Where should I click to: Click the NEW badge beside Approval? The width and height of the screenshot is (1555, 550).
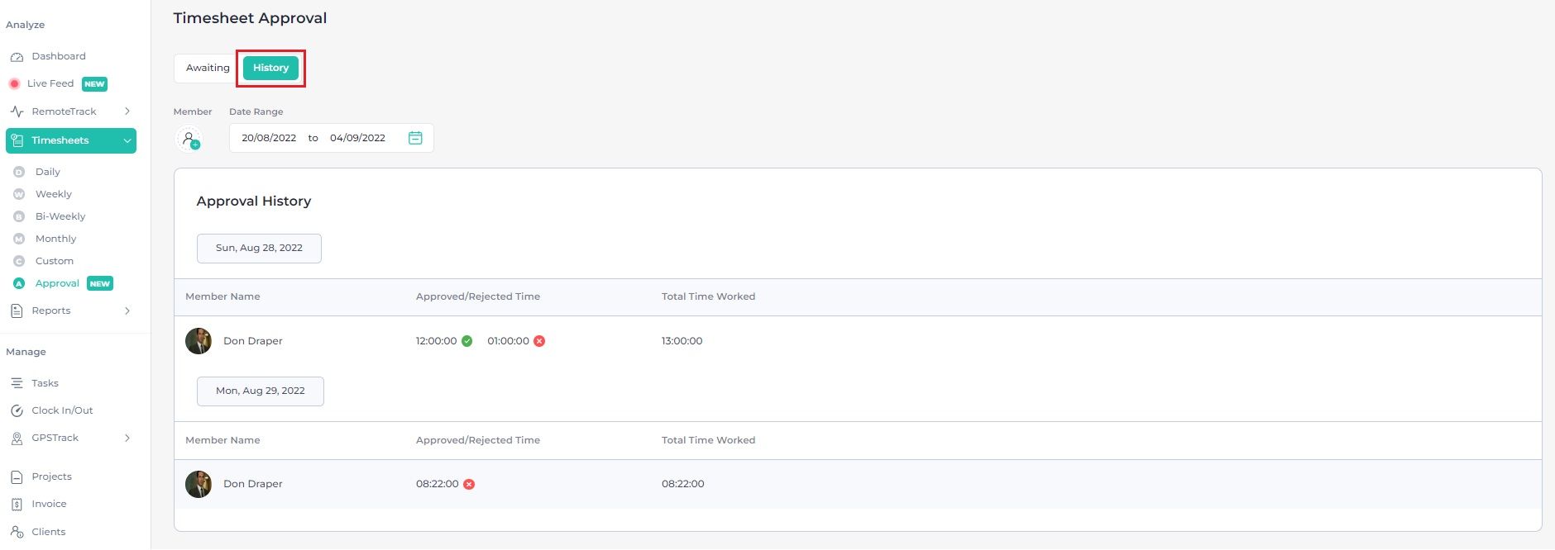pyautogui.click(x=100, y=284)
